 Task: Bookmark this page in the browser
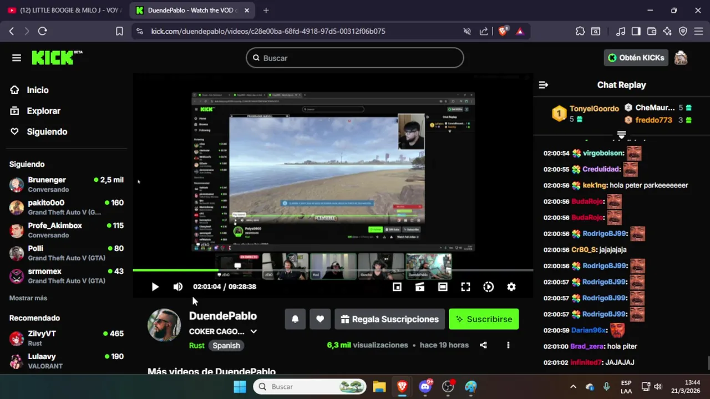point(119,32)
